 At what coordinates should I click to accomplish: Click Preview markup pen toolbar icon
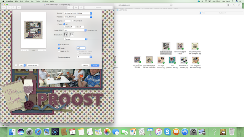click(69, 8)
